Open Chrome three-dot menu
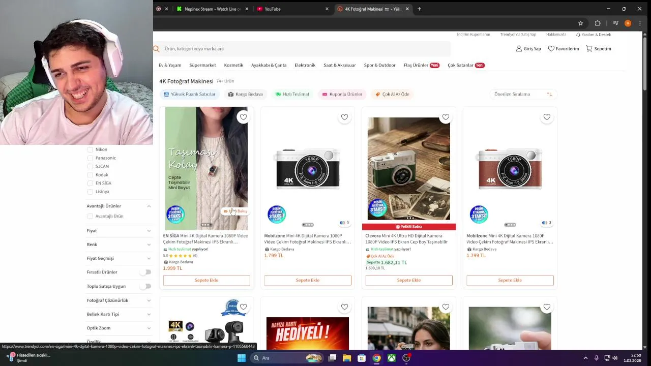Screen dimensions: 651x366 [x=640, y=23]
